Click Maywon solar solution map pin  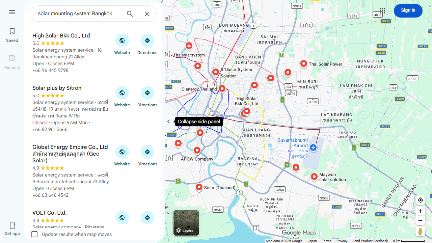coord(314,177)
